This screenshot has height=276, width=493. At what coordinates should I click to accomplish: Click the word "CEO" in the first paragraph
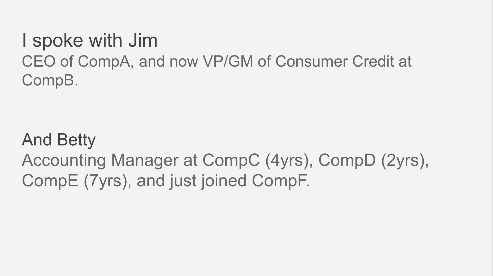[x=38, y=61]
